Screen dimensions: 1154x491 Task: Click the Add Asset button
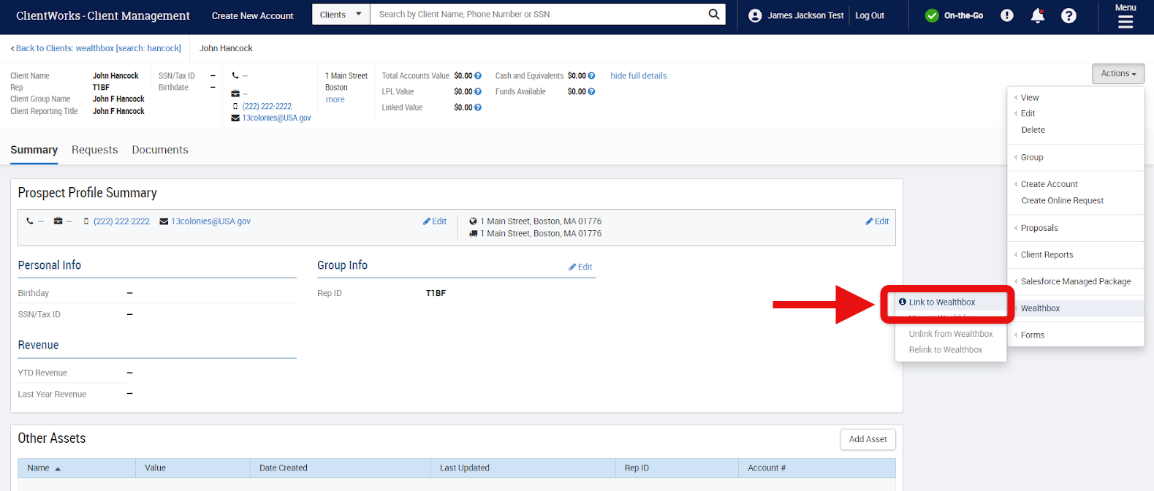(868, 439)
